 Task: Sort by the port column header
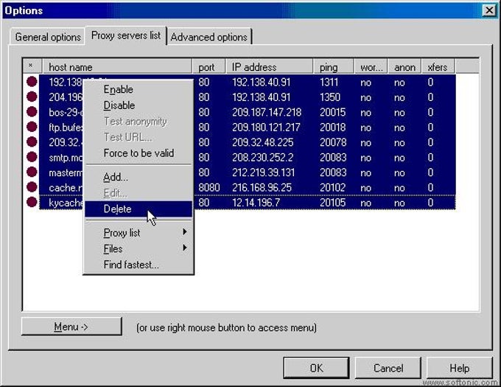209,67
